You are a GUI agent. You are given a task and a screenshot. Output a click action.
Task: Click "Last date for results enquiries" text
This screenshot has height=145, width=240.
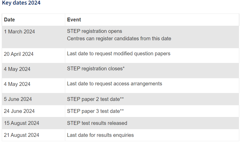[x=100, y=135]
